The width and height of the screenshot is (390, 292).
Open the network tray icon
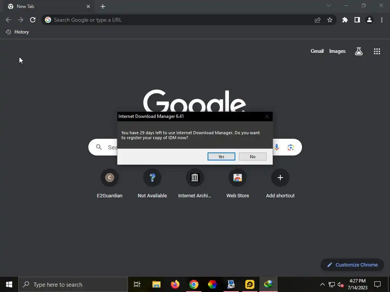tap(332, 284)
